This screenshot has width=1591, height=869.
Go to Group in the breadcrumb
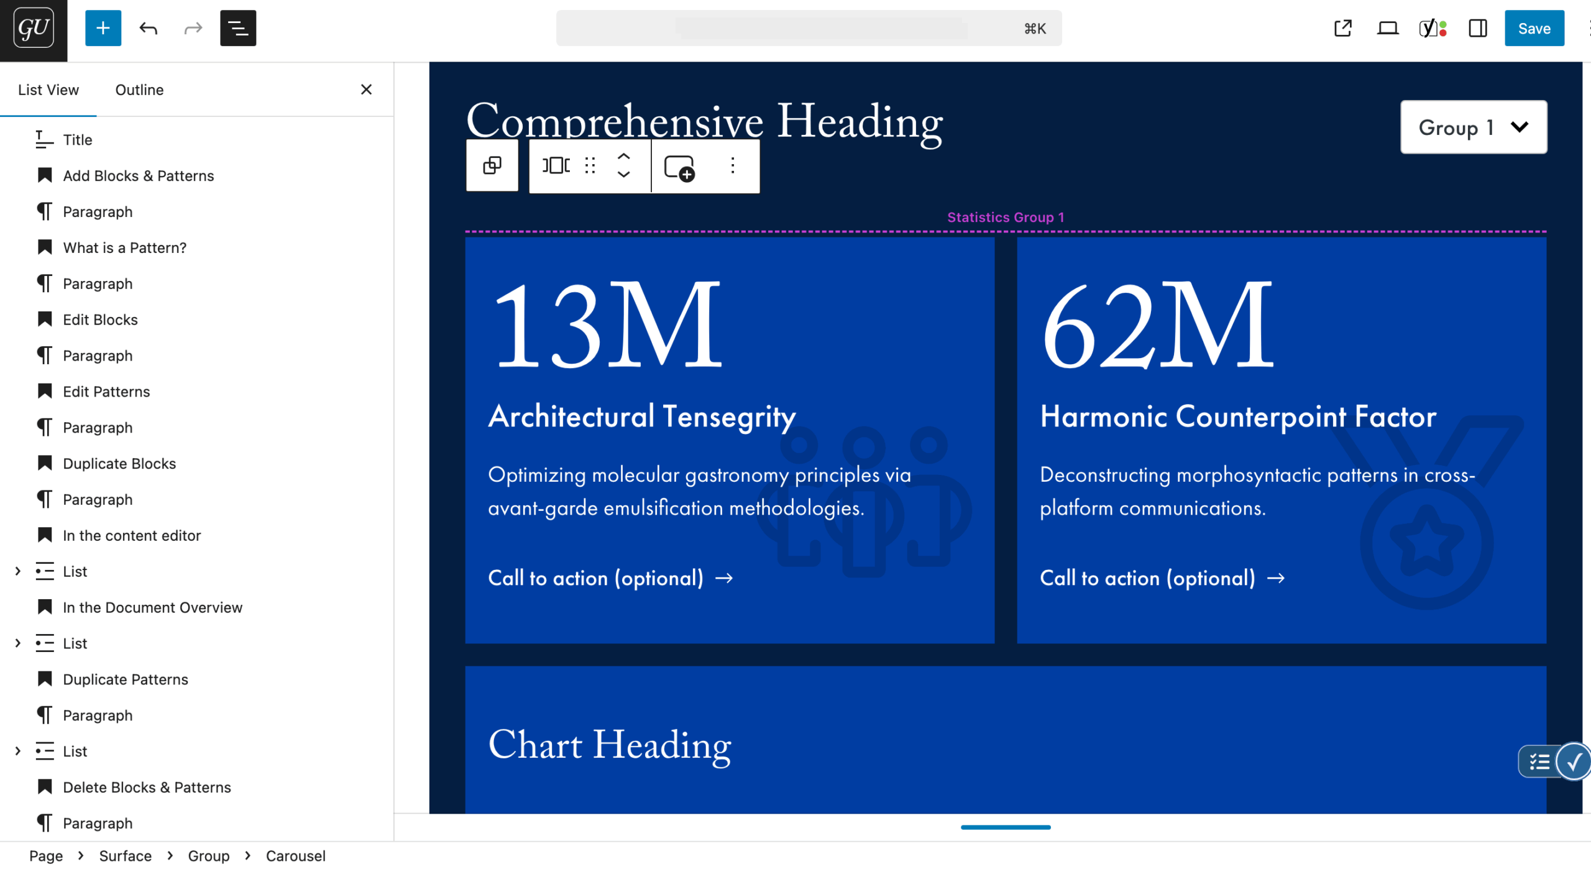click(209, 856)
